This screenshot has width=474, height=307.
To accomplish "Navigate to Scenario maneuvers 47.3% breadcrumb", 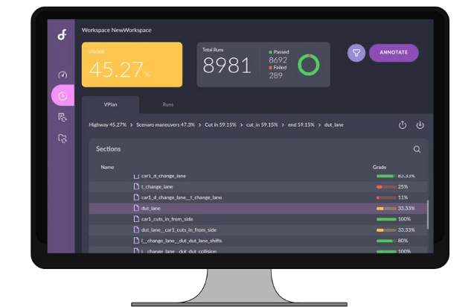I will (x=164, y=125).
